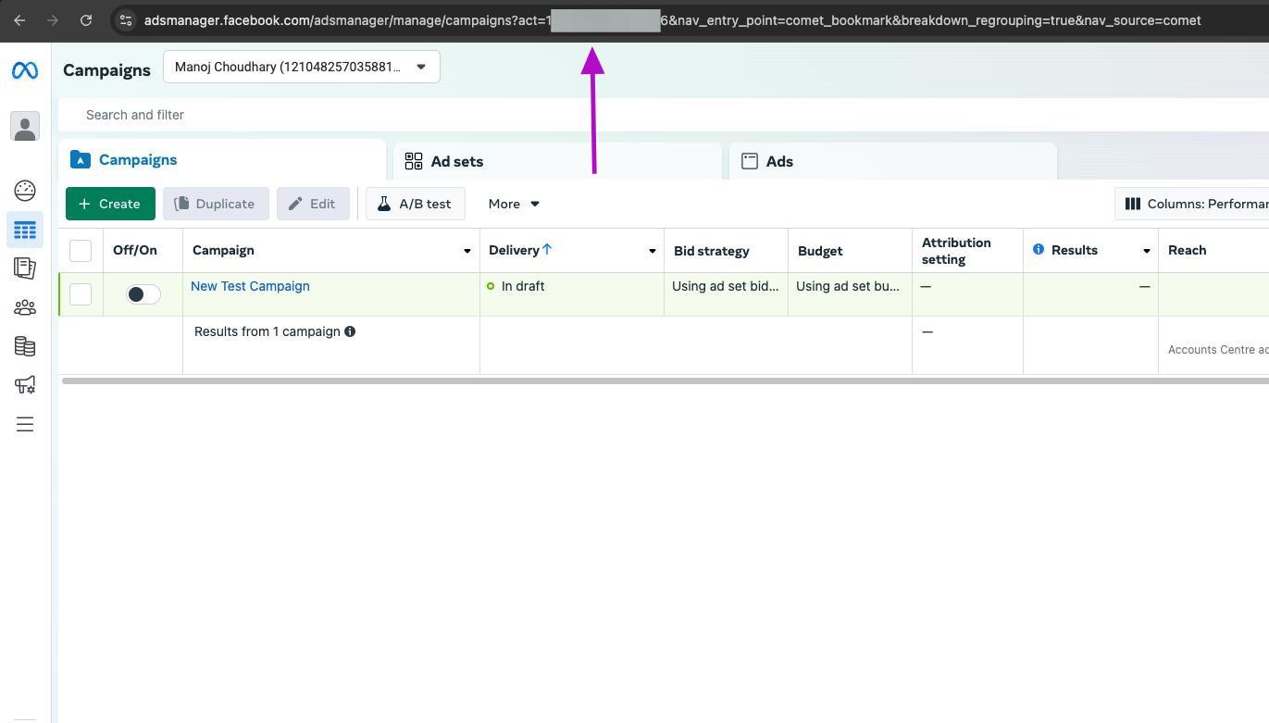Open Billing coins stack icon
Image resolution: width=1269 pixels, height=723 pixels.
[25, 346]
